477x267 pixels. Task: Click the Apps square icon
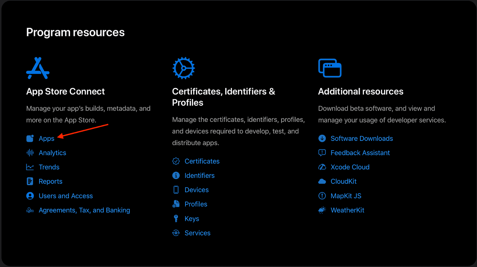(x=30, y=139)
